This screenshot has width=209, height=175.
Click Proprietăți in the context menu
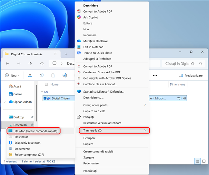click(90, 170)
